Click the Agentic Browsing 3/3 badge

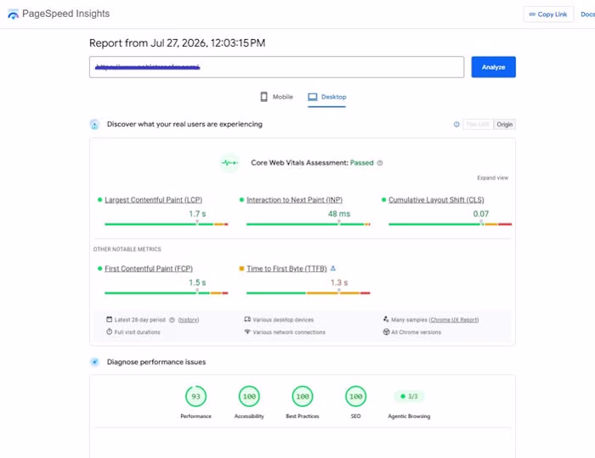(409, 397)
